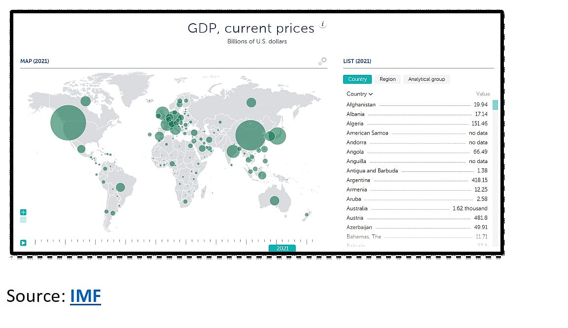The width and height of the screenshot is (568, 328).
Task: Open the Country sort dropdown chevron
Action: [x=371, y=94]
